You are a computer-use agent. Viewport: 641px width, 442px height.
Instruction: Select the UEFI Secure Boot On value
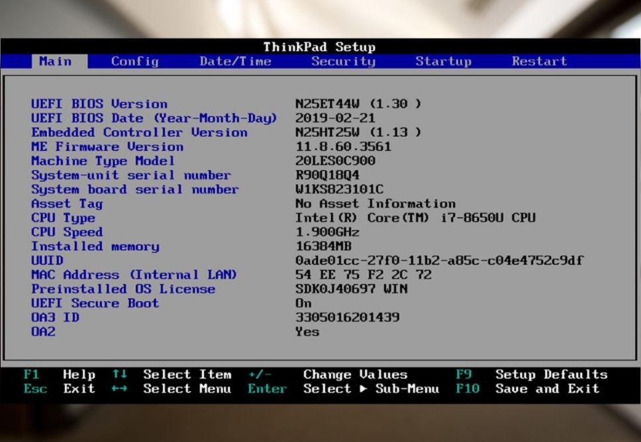pos(303,303)
